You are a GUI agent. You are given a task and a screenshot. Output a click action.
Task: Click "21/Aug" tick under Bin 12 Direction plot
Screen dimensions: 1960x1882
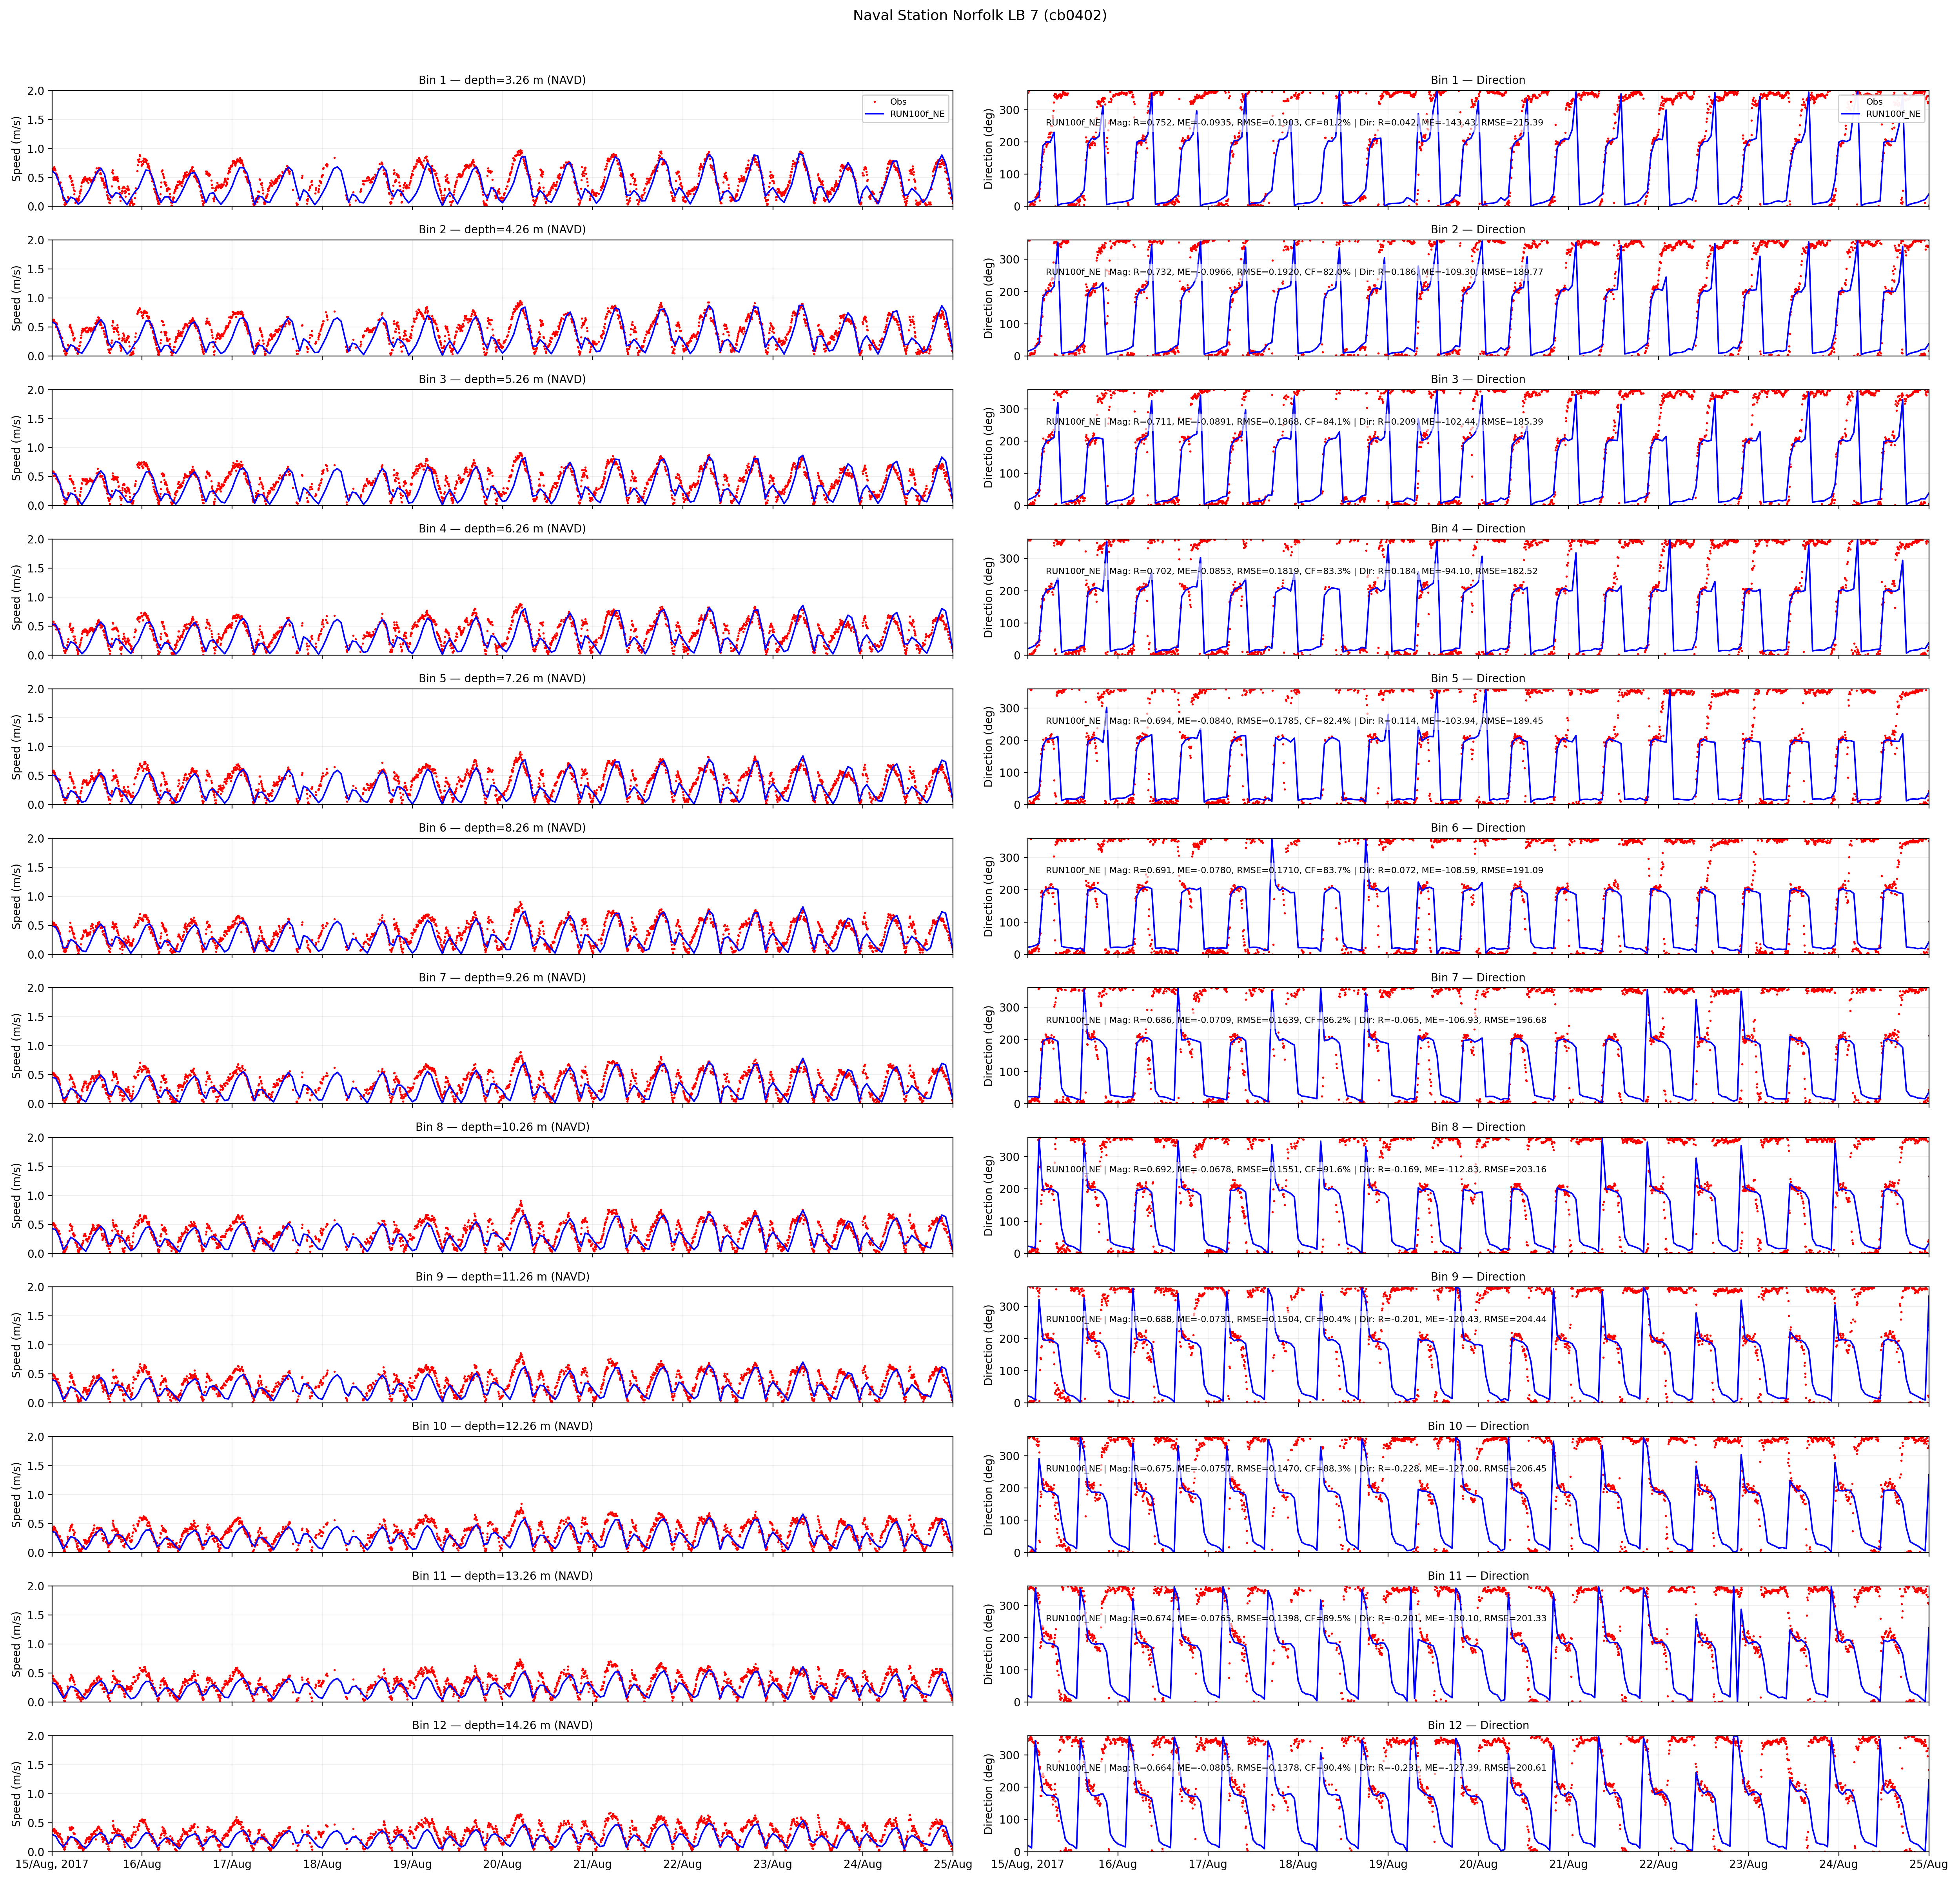(x=1568, y=1864)
